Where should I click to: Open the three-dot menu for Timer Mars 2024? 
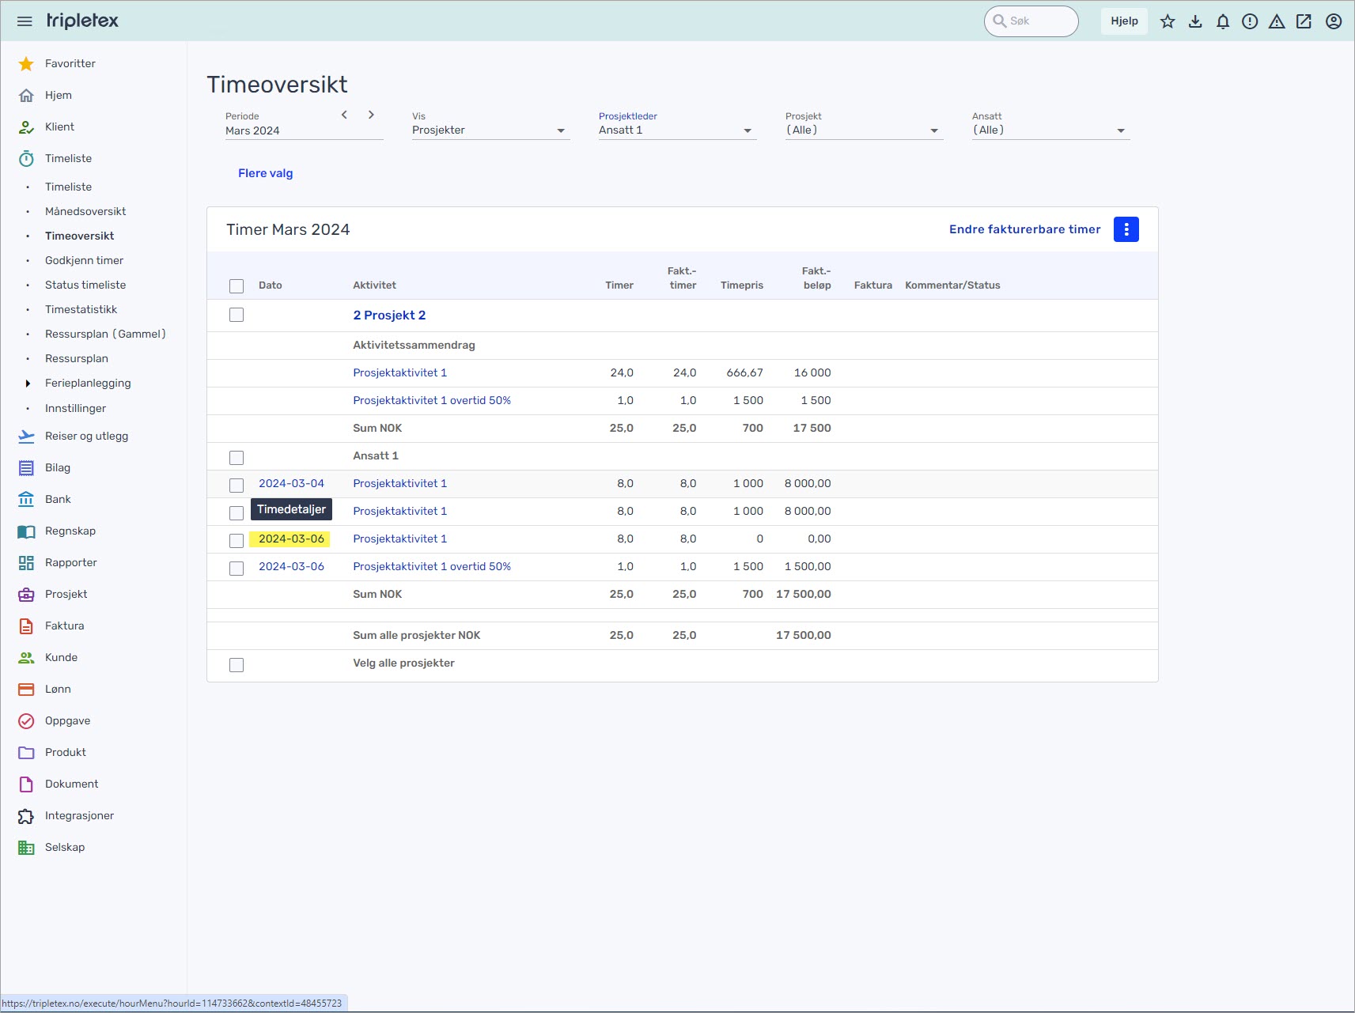1126,229
